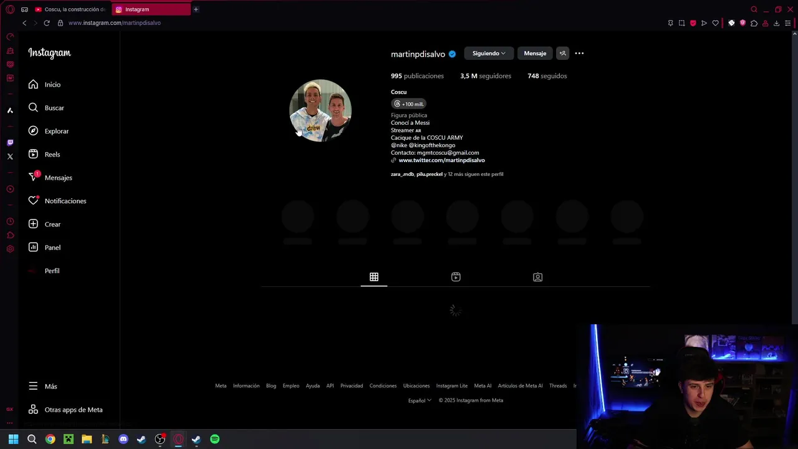
Task: Open the Opera menu logo
Action: (10, 9)
